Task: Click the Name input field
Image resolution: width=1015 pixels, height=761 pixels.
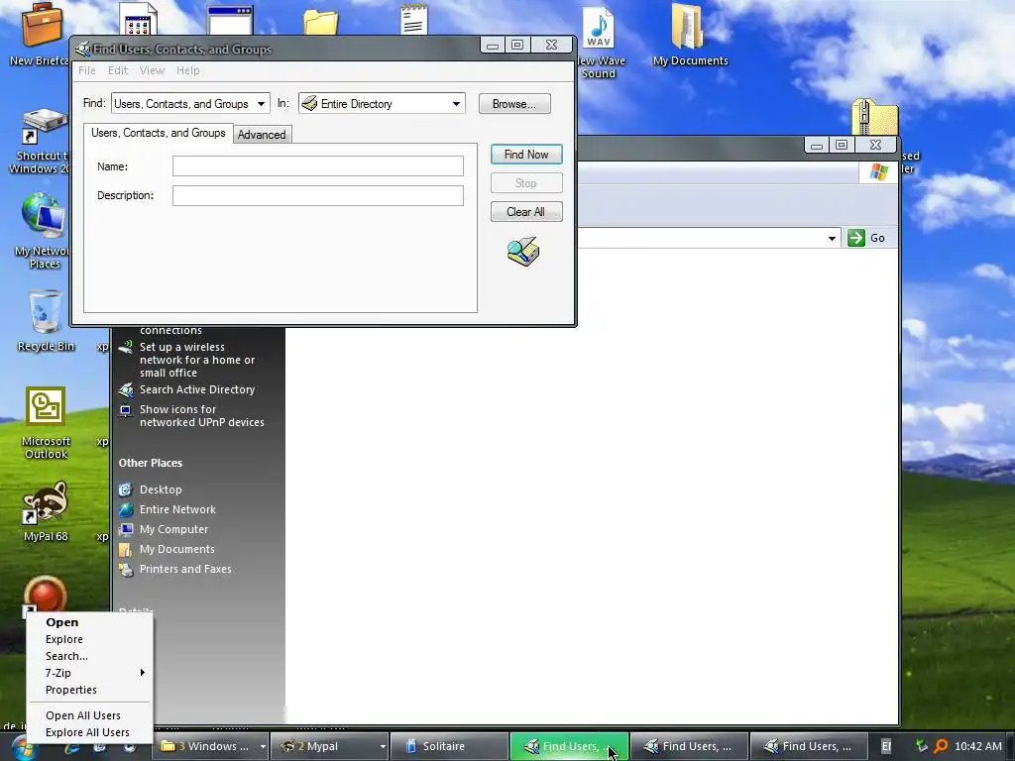Action: [318, 166]
